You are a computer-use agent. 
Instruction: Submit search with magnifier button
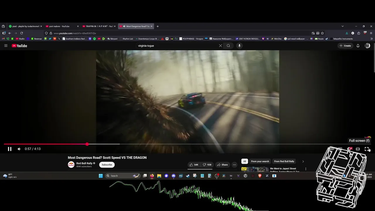[x=228, y=46]
